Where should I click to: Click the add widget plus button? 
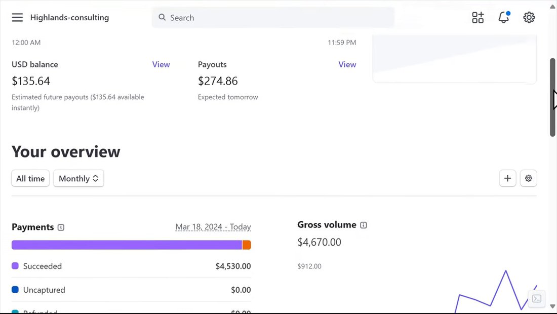coord(507,178)
